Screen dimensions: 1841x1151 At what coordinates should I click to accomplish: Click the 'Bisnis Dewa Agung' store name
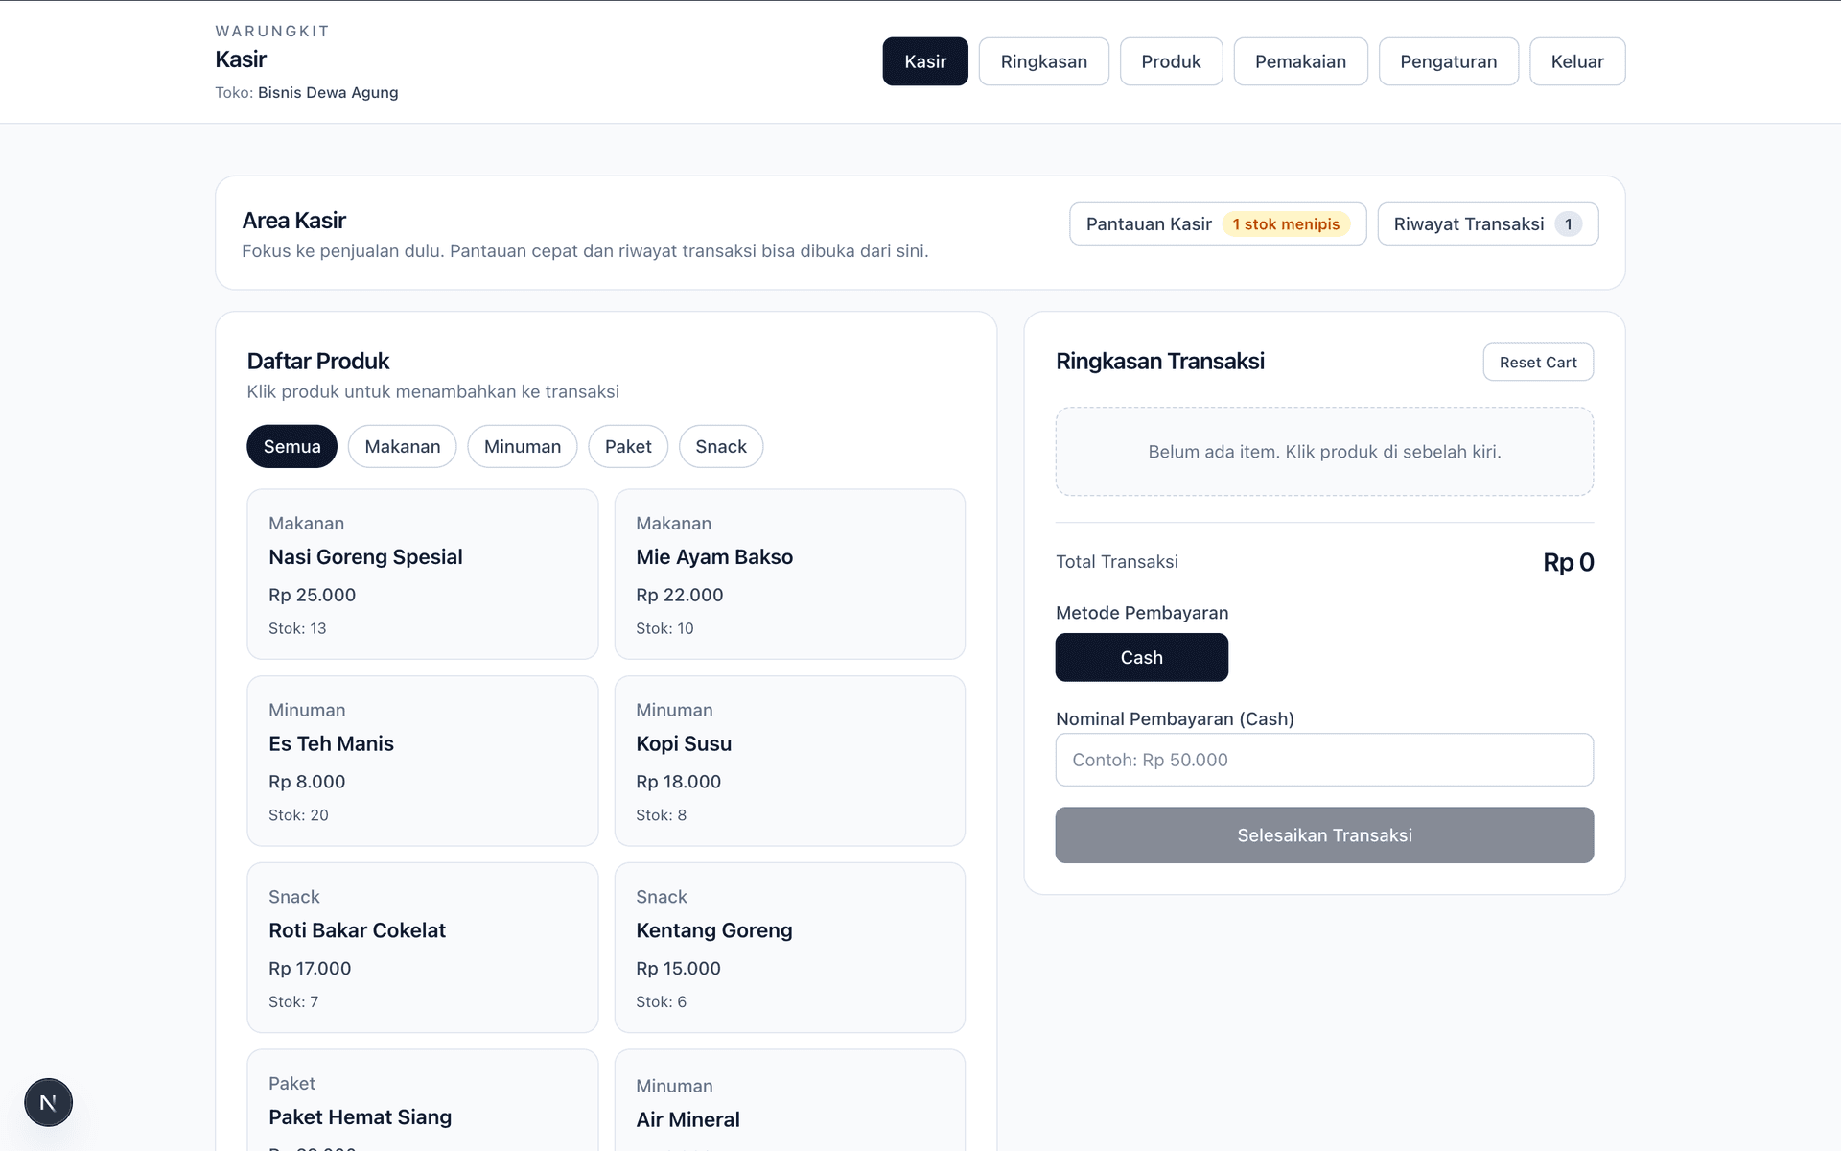coord(328,92)
